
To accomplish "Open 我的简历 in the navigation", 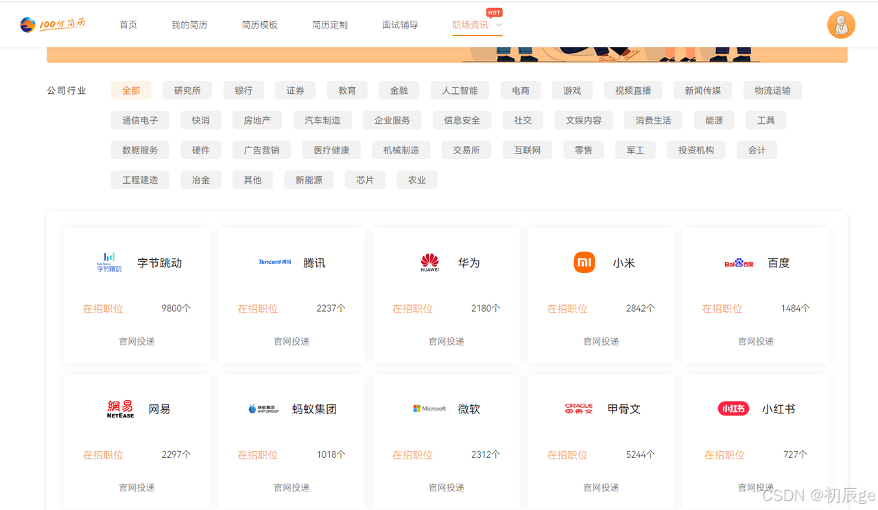I will coord(189,25).
